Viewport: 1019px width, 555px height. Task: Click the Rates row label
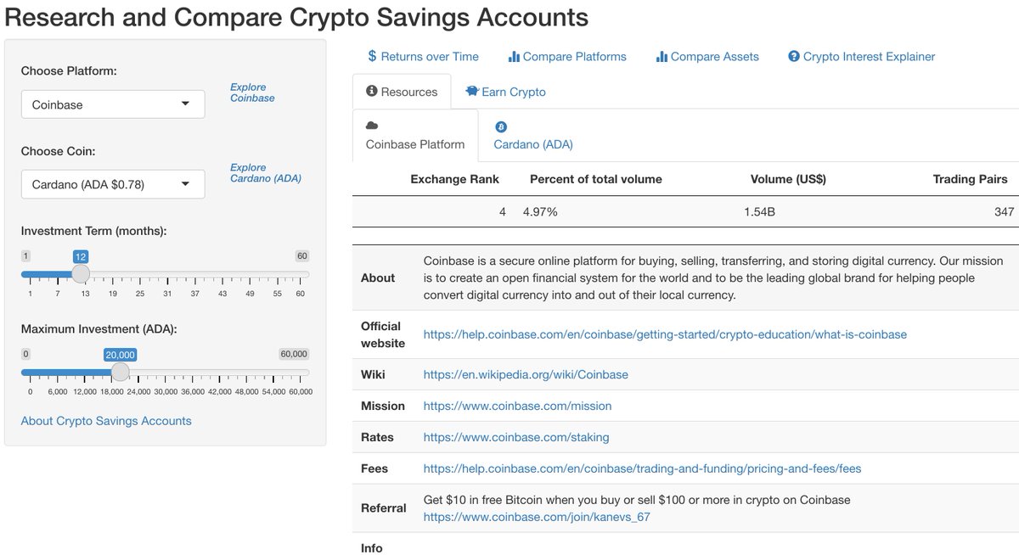tap(377, 437)
